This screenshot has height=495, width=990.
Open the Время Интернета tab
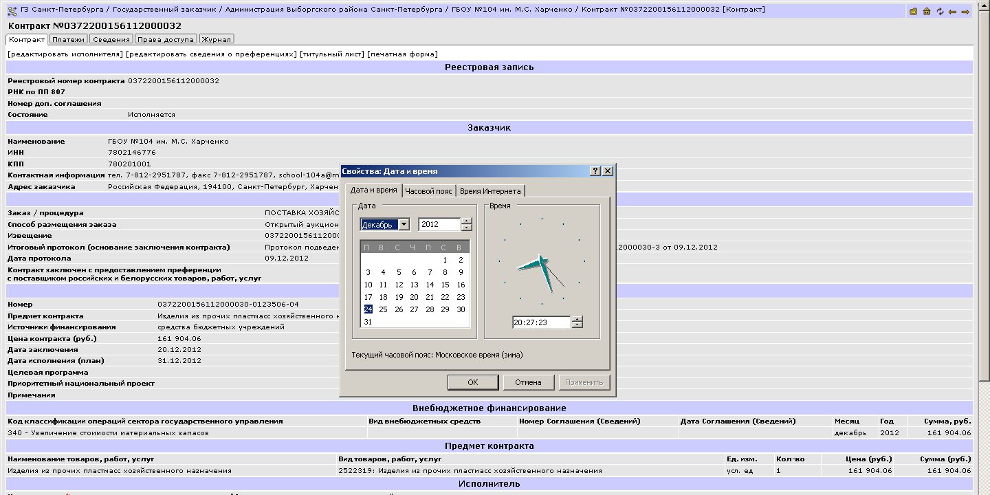[490, 191]
